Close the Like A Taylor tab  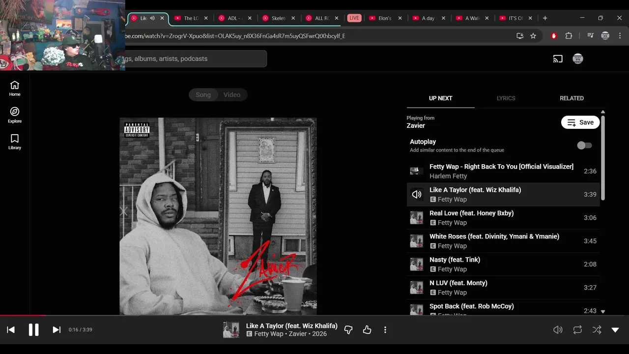pos(162,18)
